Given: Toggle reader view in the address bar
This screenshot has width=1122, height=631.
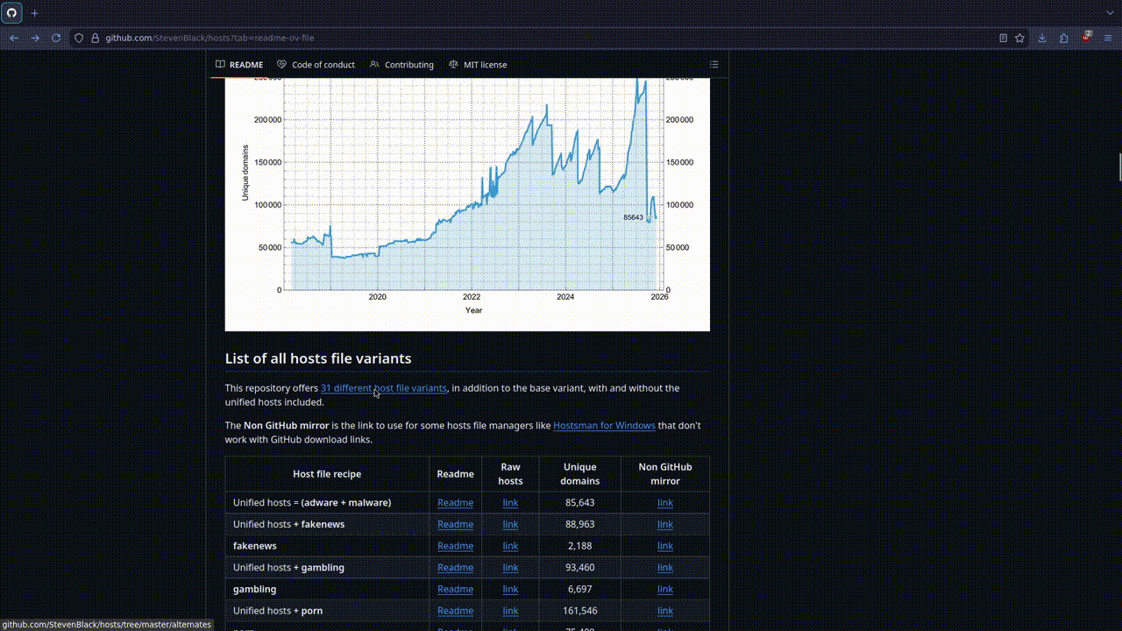Looking at the screenshot, I should pos(1003,38).
